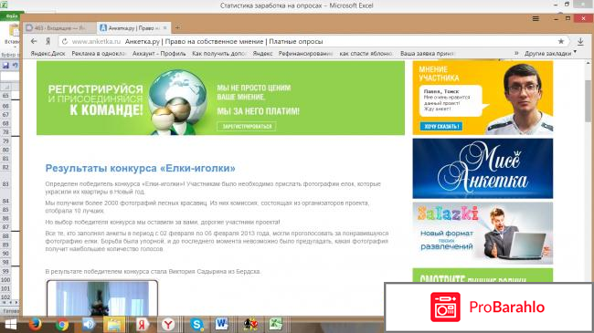594x333 pixels.
Task: Open the red Я Yandex taskbar icon
Action: [x=142, y=325]
